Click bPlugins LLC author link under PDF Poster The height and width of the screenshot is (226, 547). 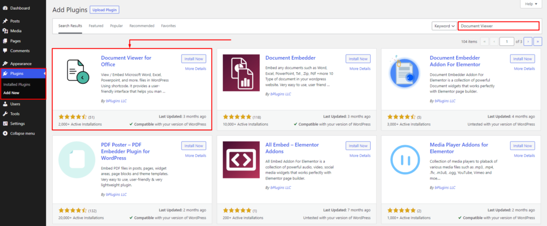click(x=116, y=194)
